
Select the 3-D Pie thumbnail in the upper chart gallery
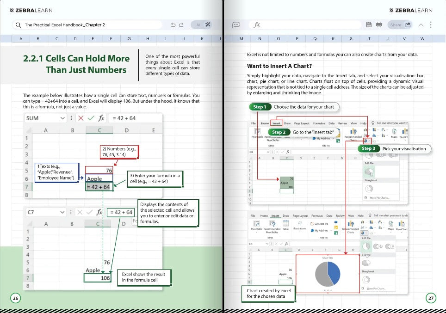369,172
